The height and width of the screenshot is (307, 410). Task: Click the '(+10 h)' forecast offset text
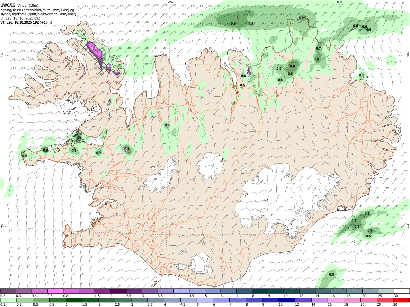click(x=46, y=23)
